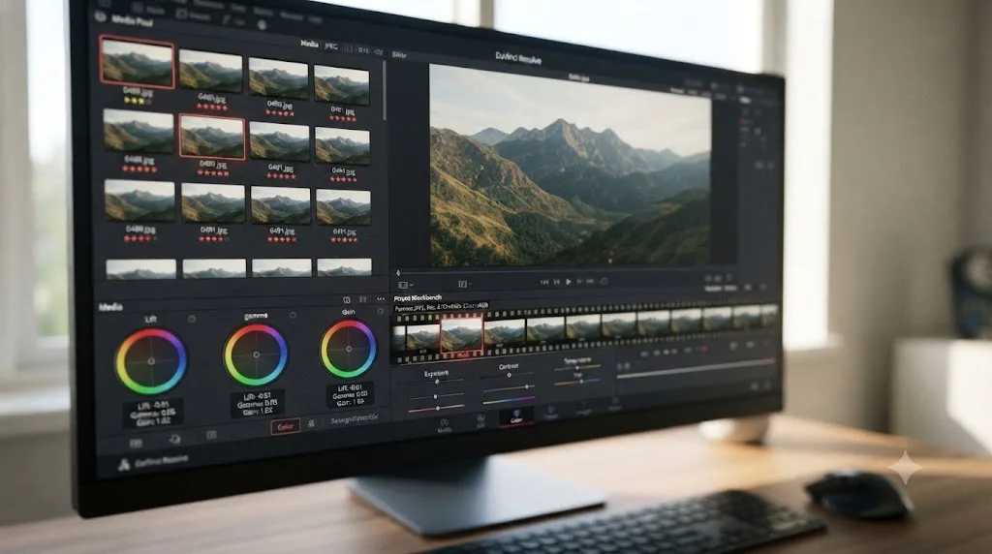Image resolution: width=992 pixels, height=554 pixels.
Task: Click the Lift numeric values box
Action: 152,414
